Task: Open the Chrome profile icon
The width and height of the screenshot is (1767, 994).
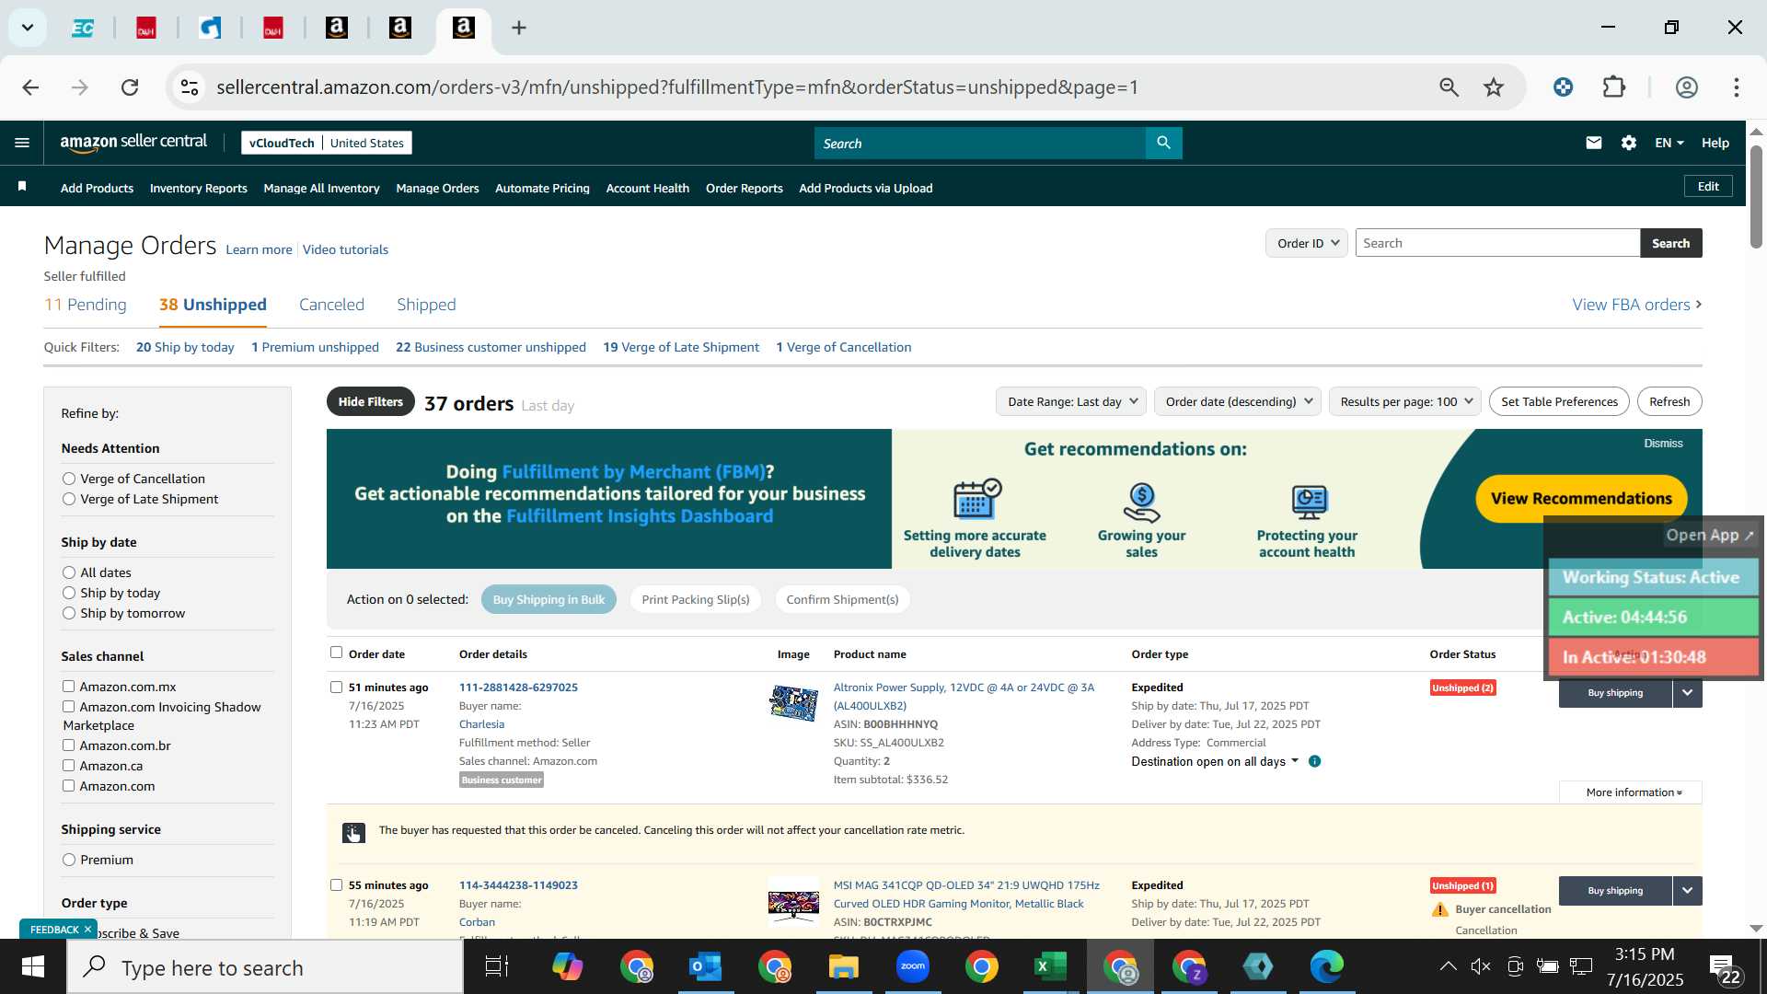Action: point(1686,87)
